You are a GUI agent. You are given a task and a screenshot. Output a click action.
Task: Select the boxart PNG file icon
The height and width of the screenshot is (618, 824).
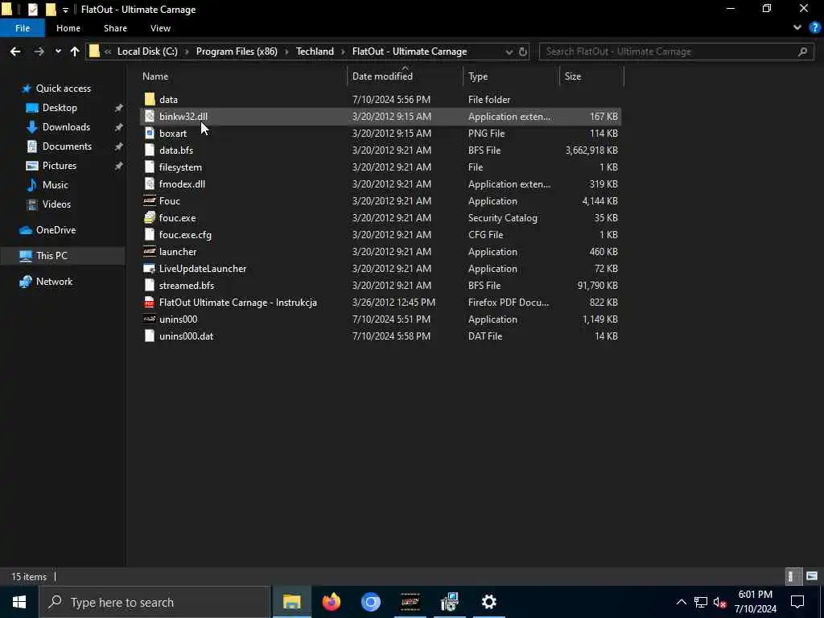tap(150, 133)
